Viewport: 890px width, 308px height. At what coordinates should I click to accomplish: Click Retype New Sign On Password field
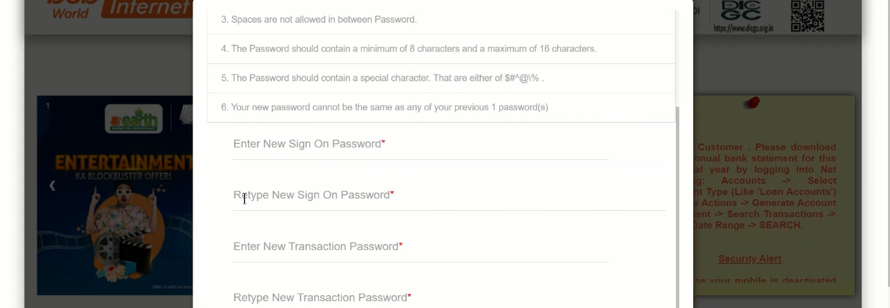tap(449, 196)
